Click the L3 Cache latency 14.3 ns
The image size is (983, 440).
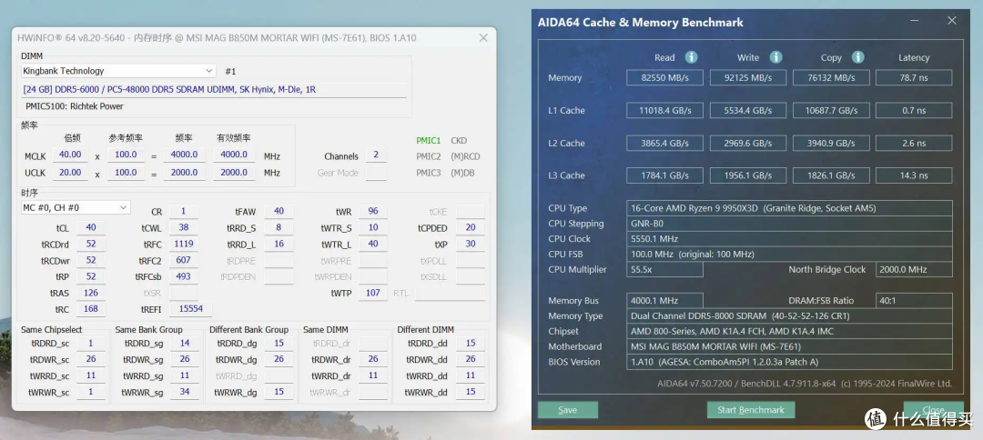coord(914,175)
